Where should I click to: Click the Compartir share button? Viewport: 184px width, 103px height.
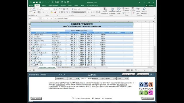[150, 5]
